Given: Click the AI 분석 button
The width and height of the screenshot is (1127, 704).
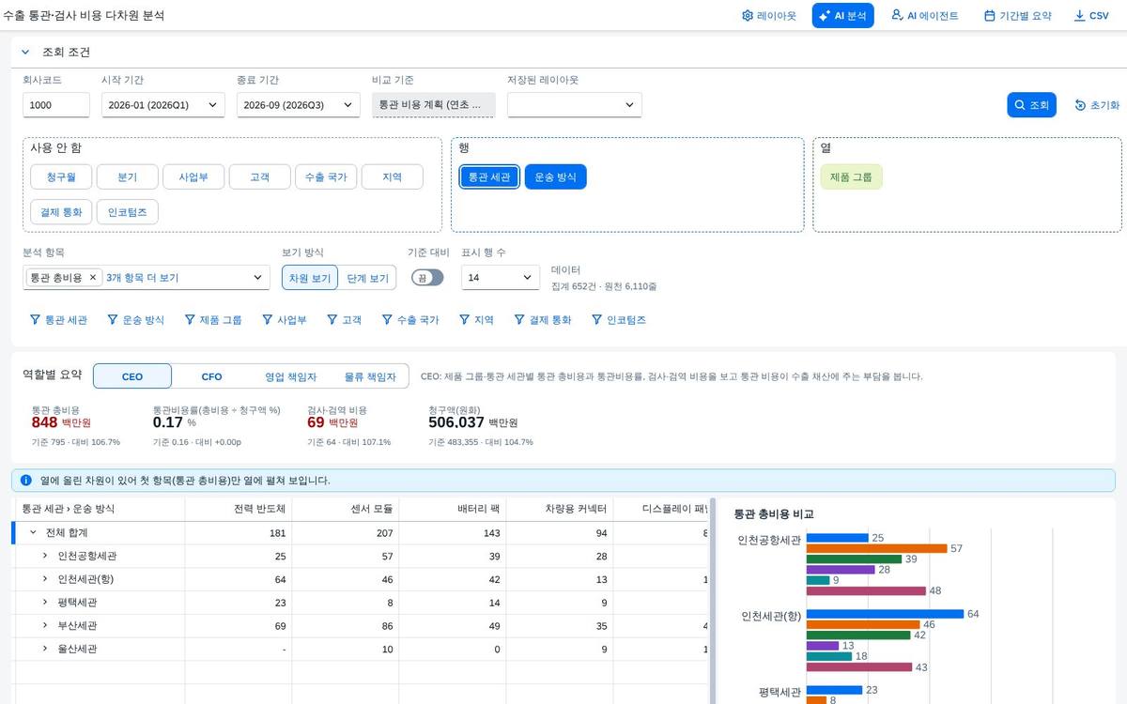Looking at the screenshot, I should [x=842, y=16].
